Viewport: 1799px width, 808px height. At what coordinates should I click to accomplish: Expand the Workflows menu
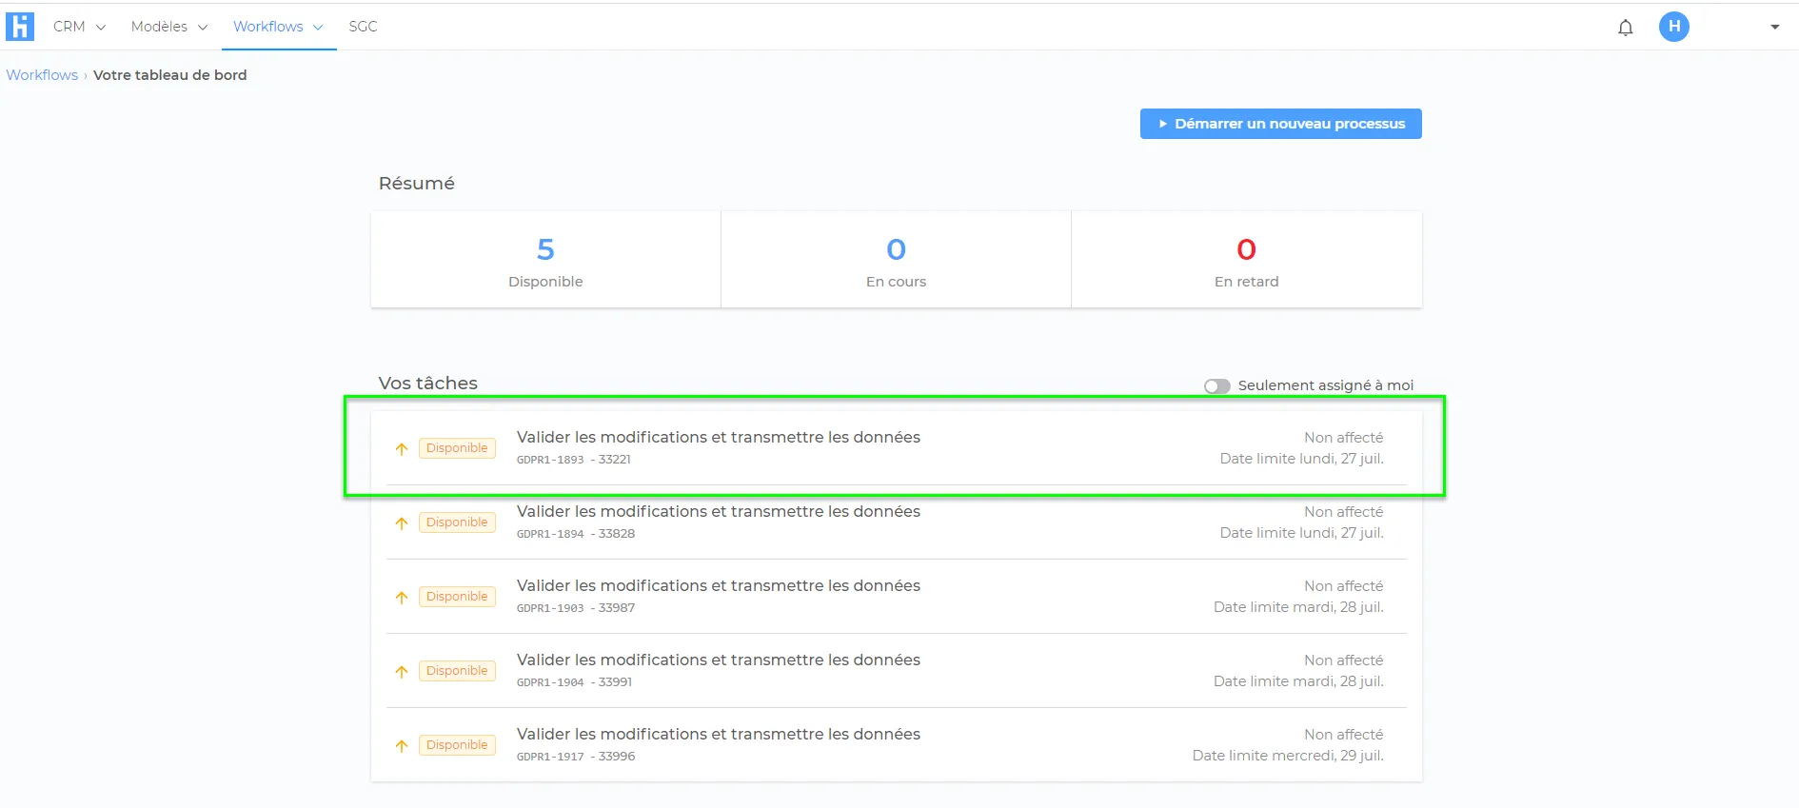pyautogui.click(x=278, y=27)
